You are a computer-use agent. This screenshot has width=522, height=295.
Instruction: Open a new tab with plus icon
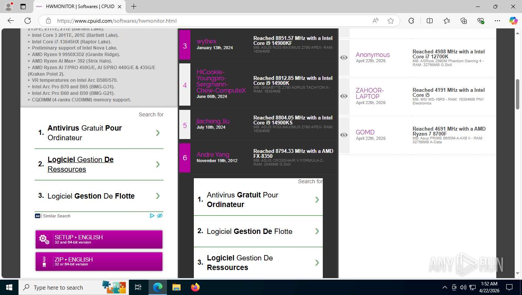[134, 7]
